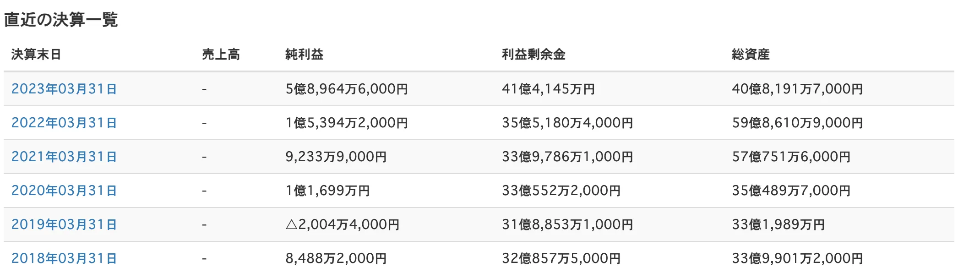Select total assets 33億1,989万円 cell
Screen dimensions: 958x273
(x=778, y=224)
